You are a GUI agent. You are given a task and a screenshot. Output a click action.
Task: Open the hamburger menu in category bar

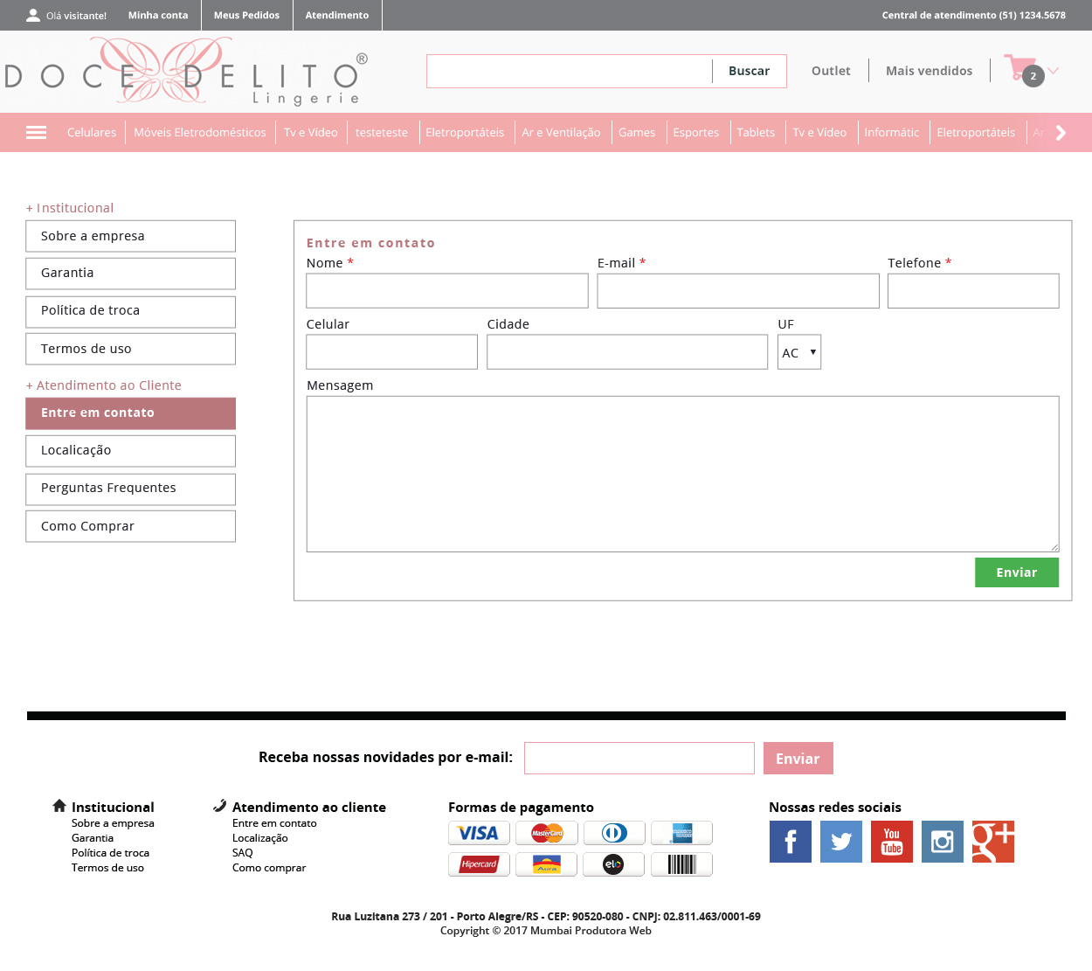click(36, 133)
